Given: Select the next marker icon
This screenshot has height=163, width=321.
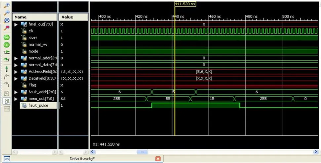Looking at the screenshot, I should pyautogui.click(x=7, y=84).
